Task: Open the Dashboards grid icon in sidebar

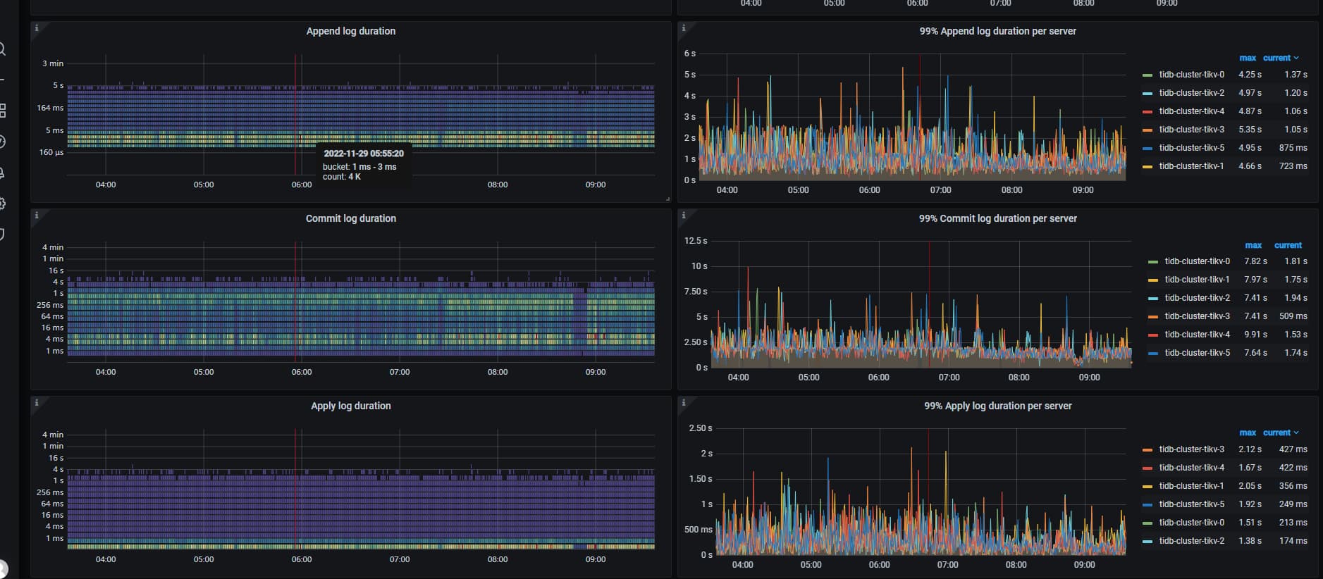Action: point(3,111)
